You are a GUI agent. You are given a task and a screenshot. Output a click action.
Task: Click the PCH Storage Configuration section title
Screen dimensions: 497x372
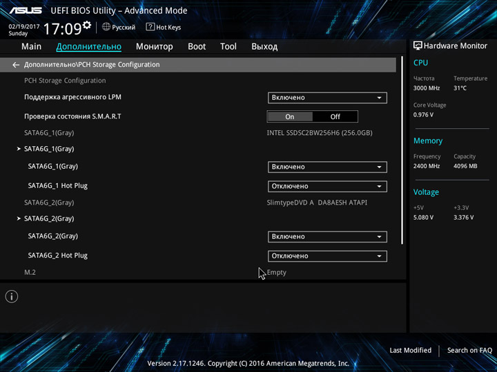65,81
